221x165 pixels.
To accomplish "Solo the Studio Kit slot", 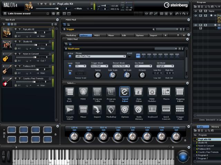I will tap(20, 42).
